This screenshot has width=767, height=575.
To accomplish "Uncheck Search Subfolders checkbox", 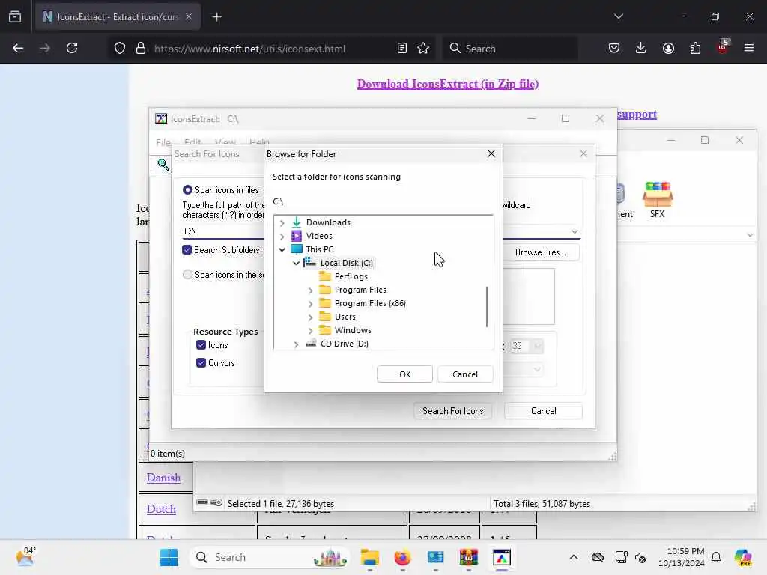I will click(187, 250).
